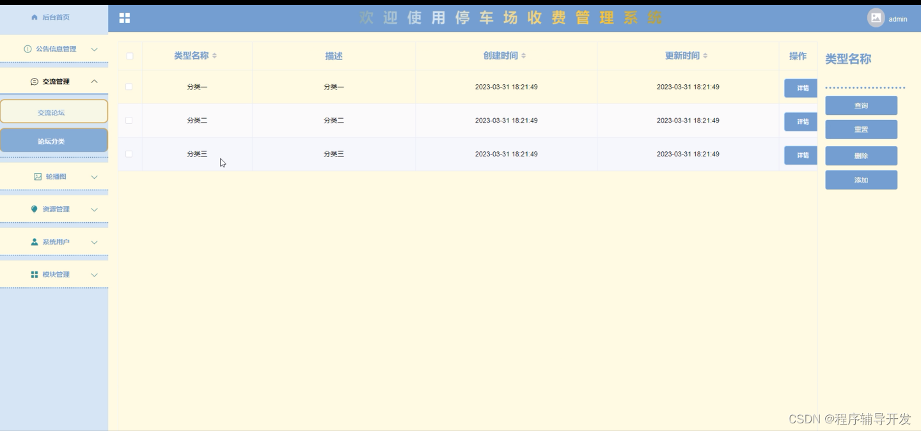Click the 资源管理 globe icon
This screenshot has width=921, height=431.
(33, 209)
